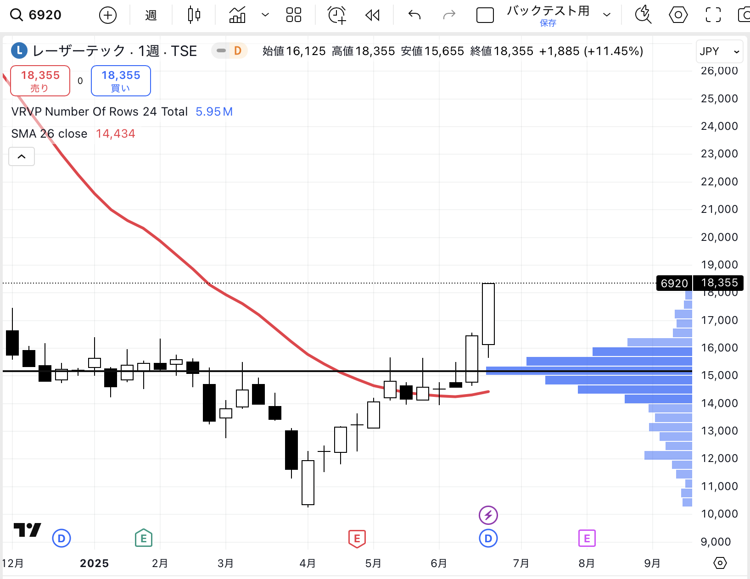Open chart settings hexagon icon
The width and height of the screenshot is (750, 579).
(x=678, y=15)
